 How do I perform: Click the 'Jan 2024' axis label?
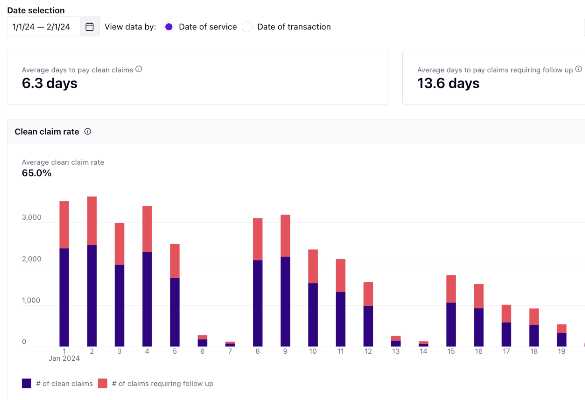pos(64,358)
